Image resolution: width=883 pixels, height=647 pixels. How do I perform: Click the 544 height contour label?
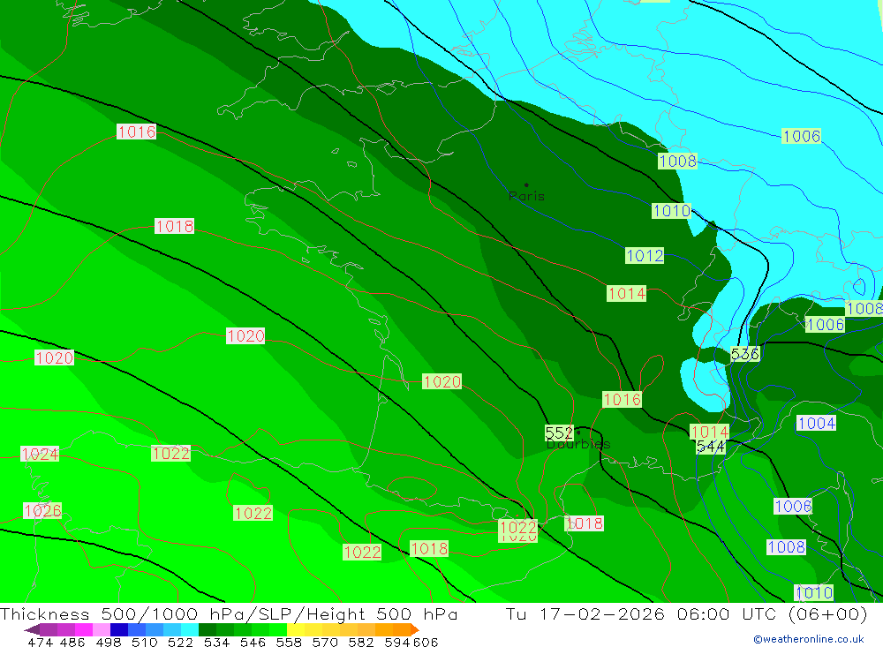coord(711,447)
